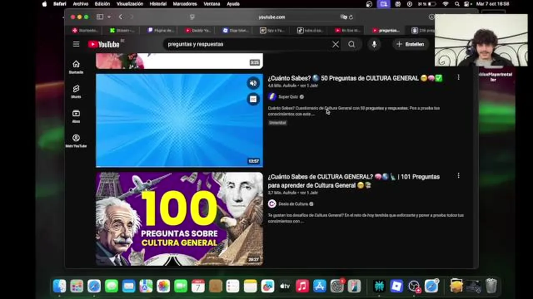
Task: Toggle the Safari sidebar button
Action: pyautogui.click(x=100, y=17)
